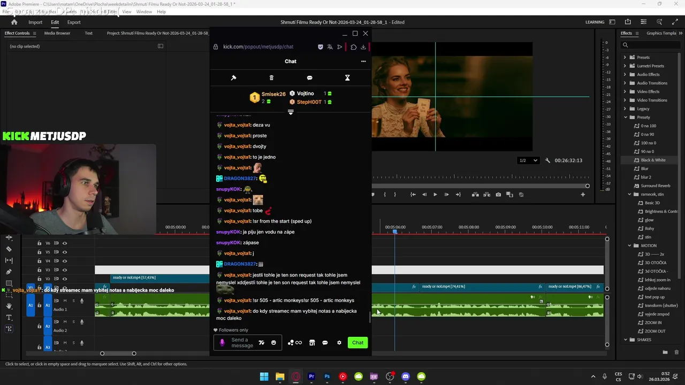Expand the Audio Effects folder
The height and width of the screenshot is (385, 685).
click(x=625, y=74)
